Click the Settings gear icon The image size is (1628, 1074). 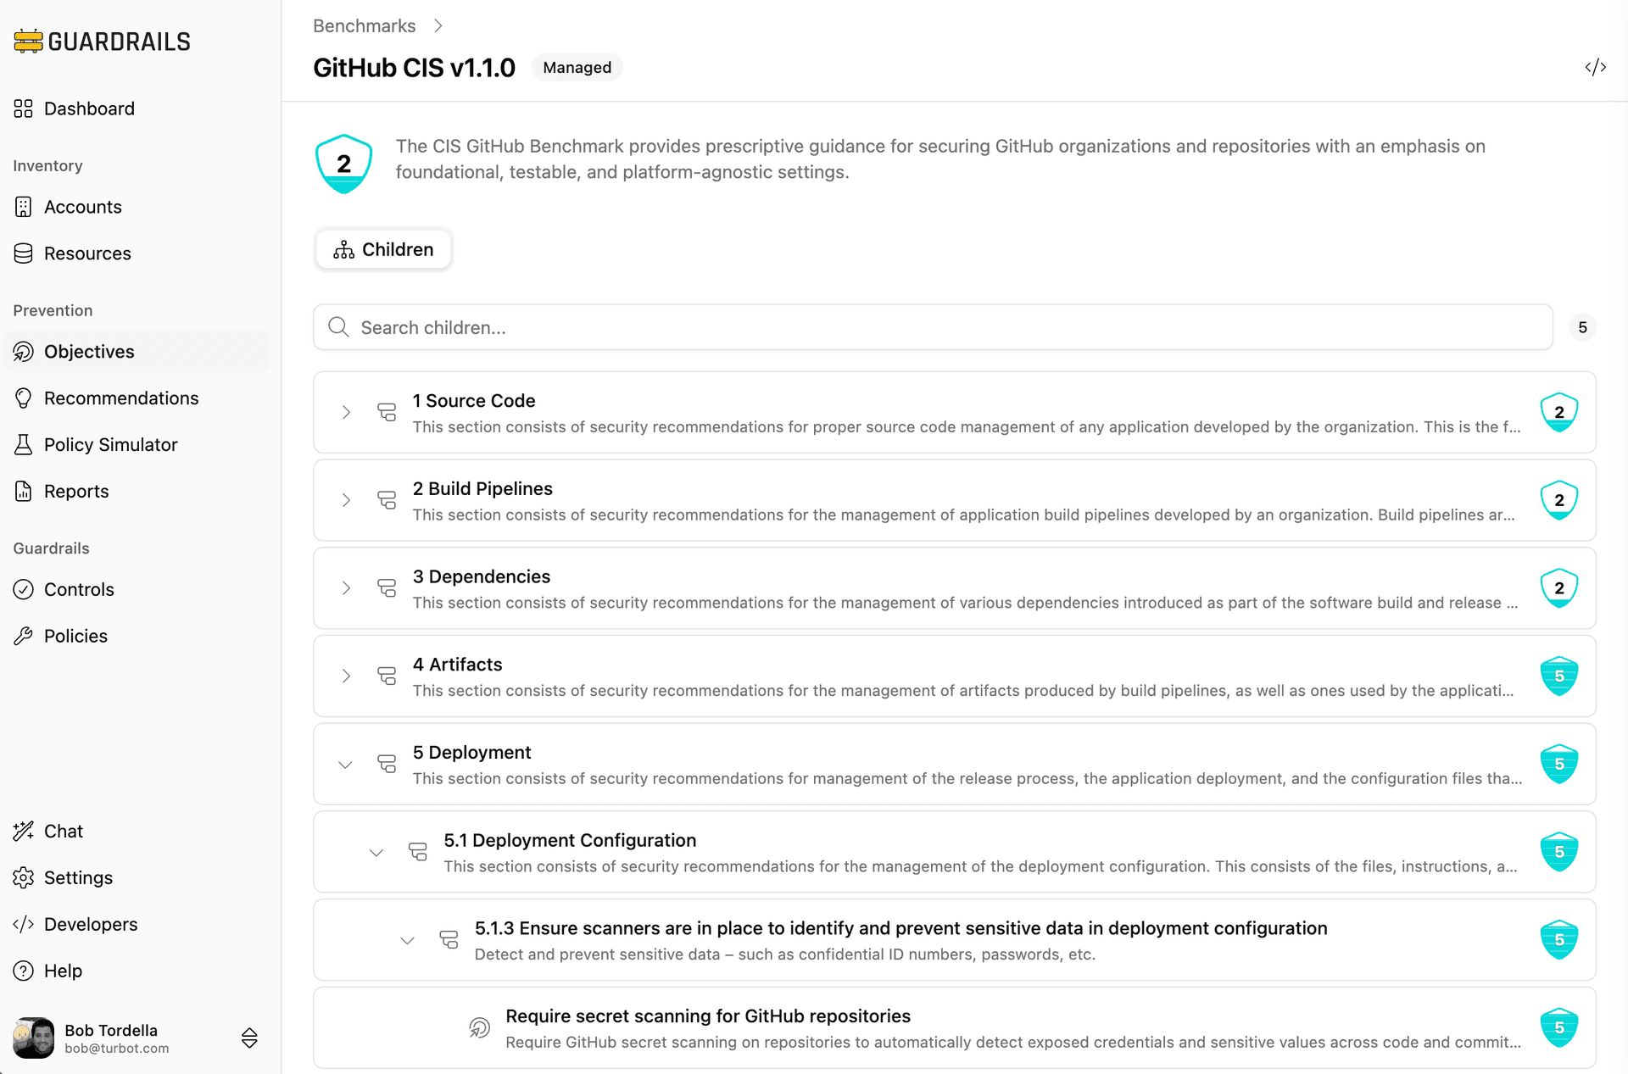click(24, 877)
